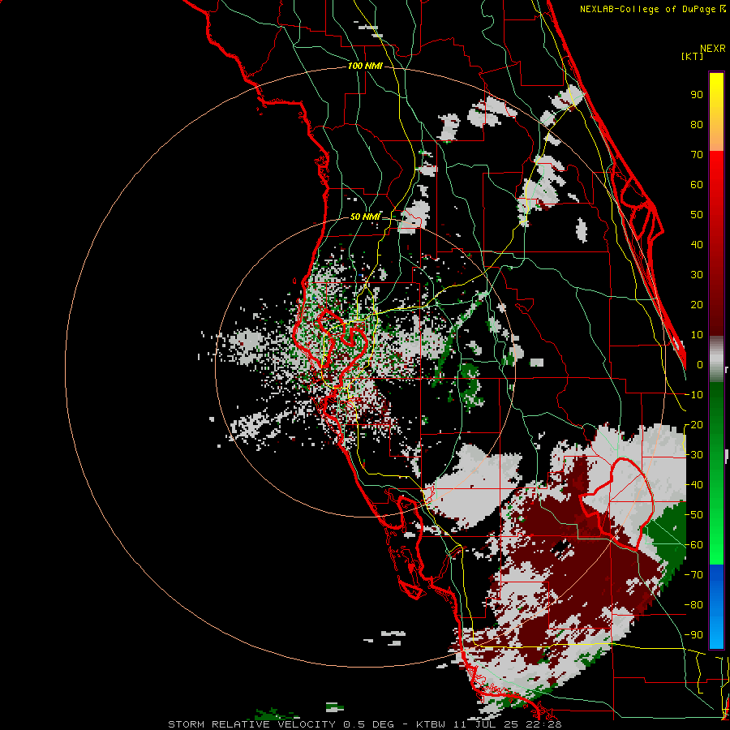Pick the orange segment of the color bar

coord(716,137)
